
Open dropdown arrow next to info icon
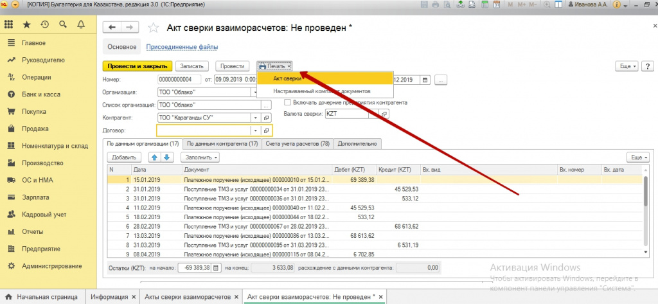[x=625, y=5]
